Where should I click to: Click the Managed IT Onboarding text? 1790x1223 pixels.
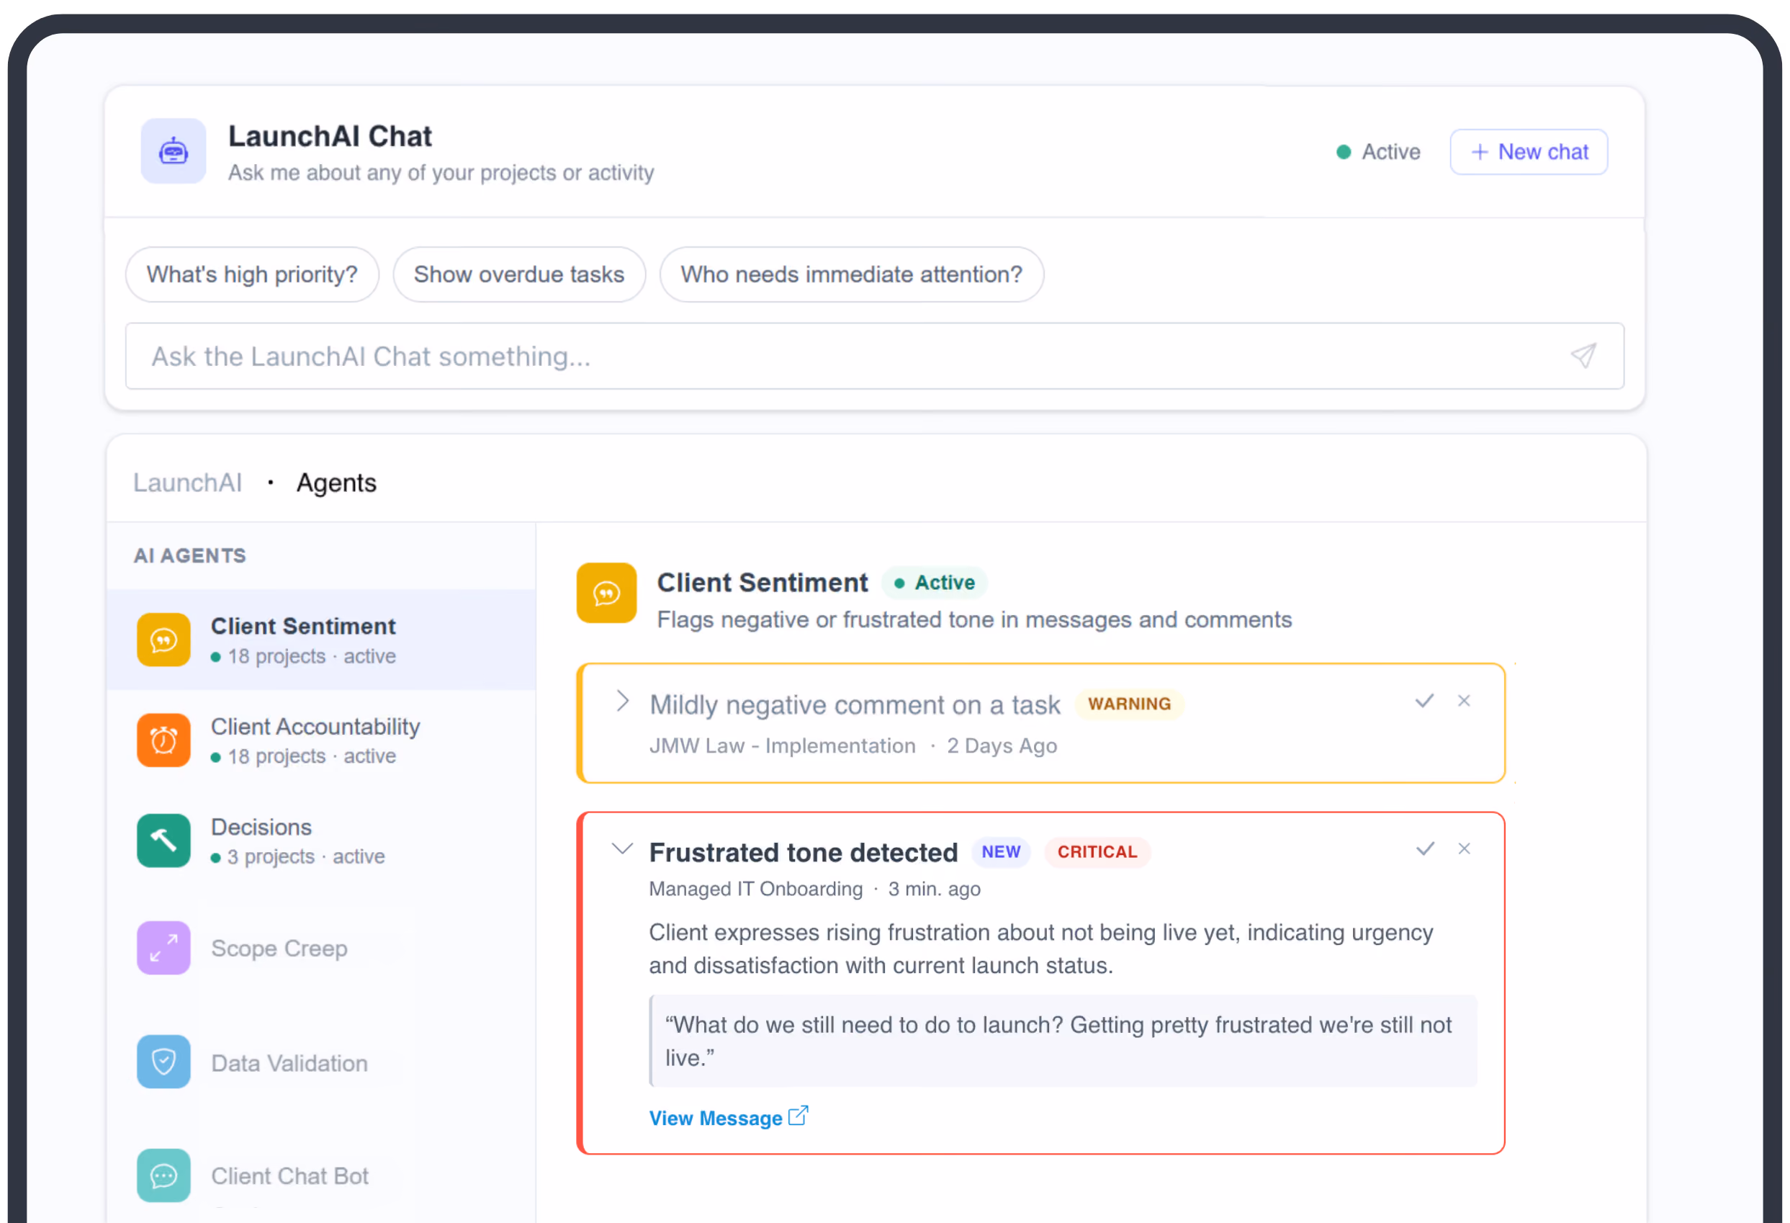pyautogui.click(x=755, y=889)
